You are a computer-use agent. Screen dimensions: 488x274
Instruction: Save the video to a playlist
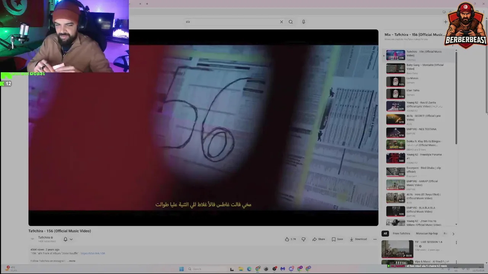pos(337,239)
